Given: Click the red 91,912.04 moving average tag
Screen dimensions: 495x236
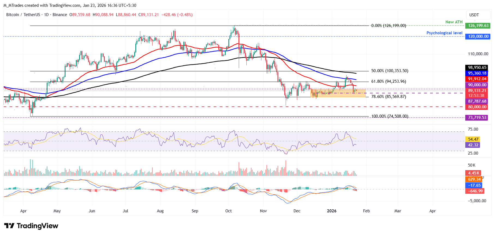Looking at the screenshot, I should (x=477, y=79).
